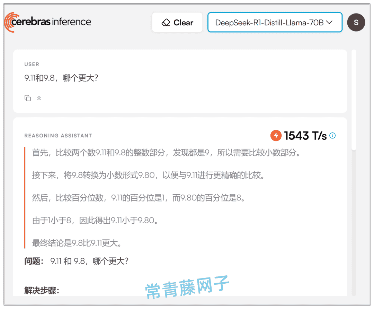Open the user avatar S menu
Viewport: 374px width, 309px height.
pos(356,23)
